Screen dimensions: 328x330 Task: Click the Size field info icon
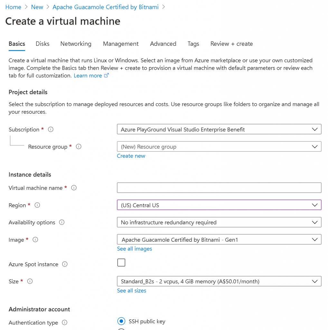pyautogui.click(x=30, y=281)
